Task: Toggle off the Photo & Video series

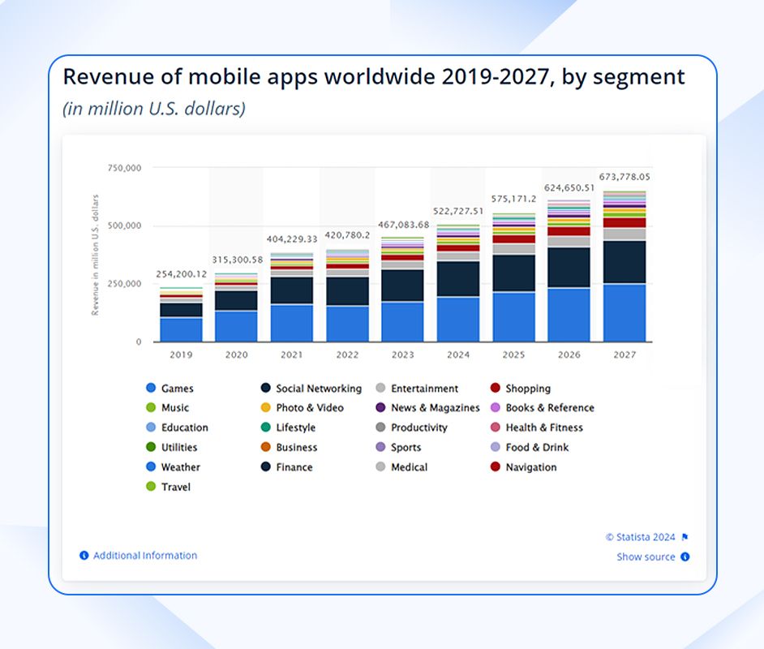Action: [268, 407]
